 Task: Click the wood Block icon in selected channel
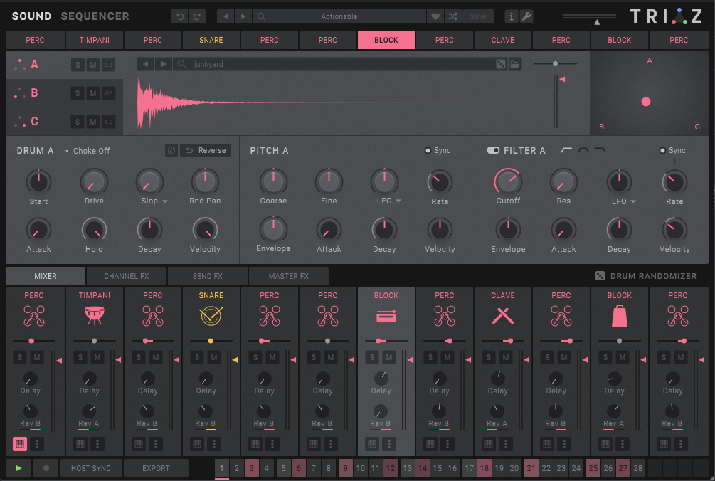coord(386,316)
